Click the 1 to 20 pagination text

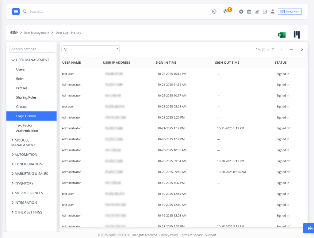[x=260, y=49]
